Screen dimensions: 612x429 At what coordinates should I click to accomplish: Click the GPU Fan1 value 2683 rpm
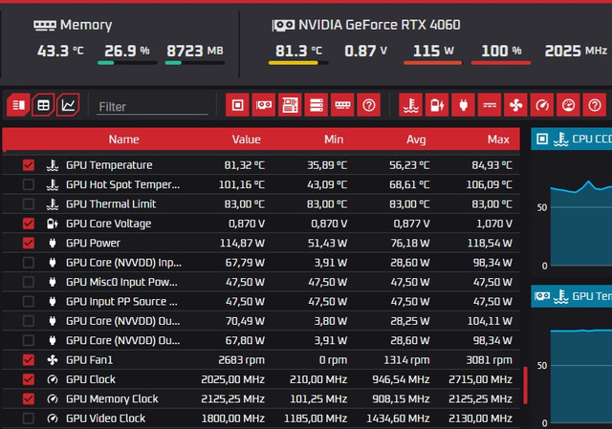click(241, 360)
